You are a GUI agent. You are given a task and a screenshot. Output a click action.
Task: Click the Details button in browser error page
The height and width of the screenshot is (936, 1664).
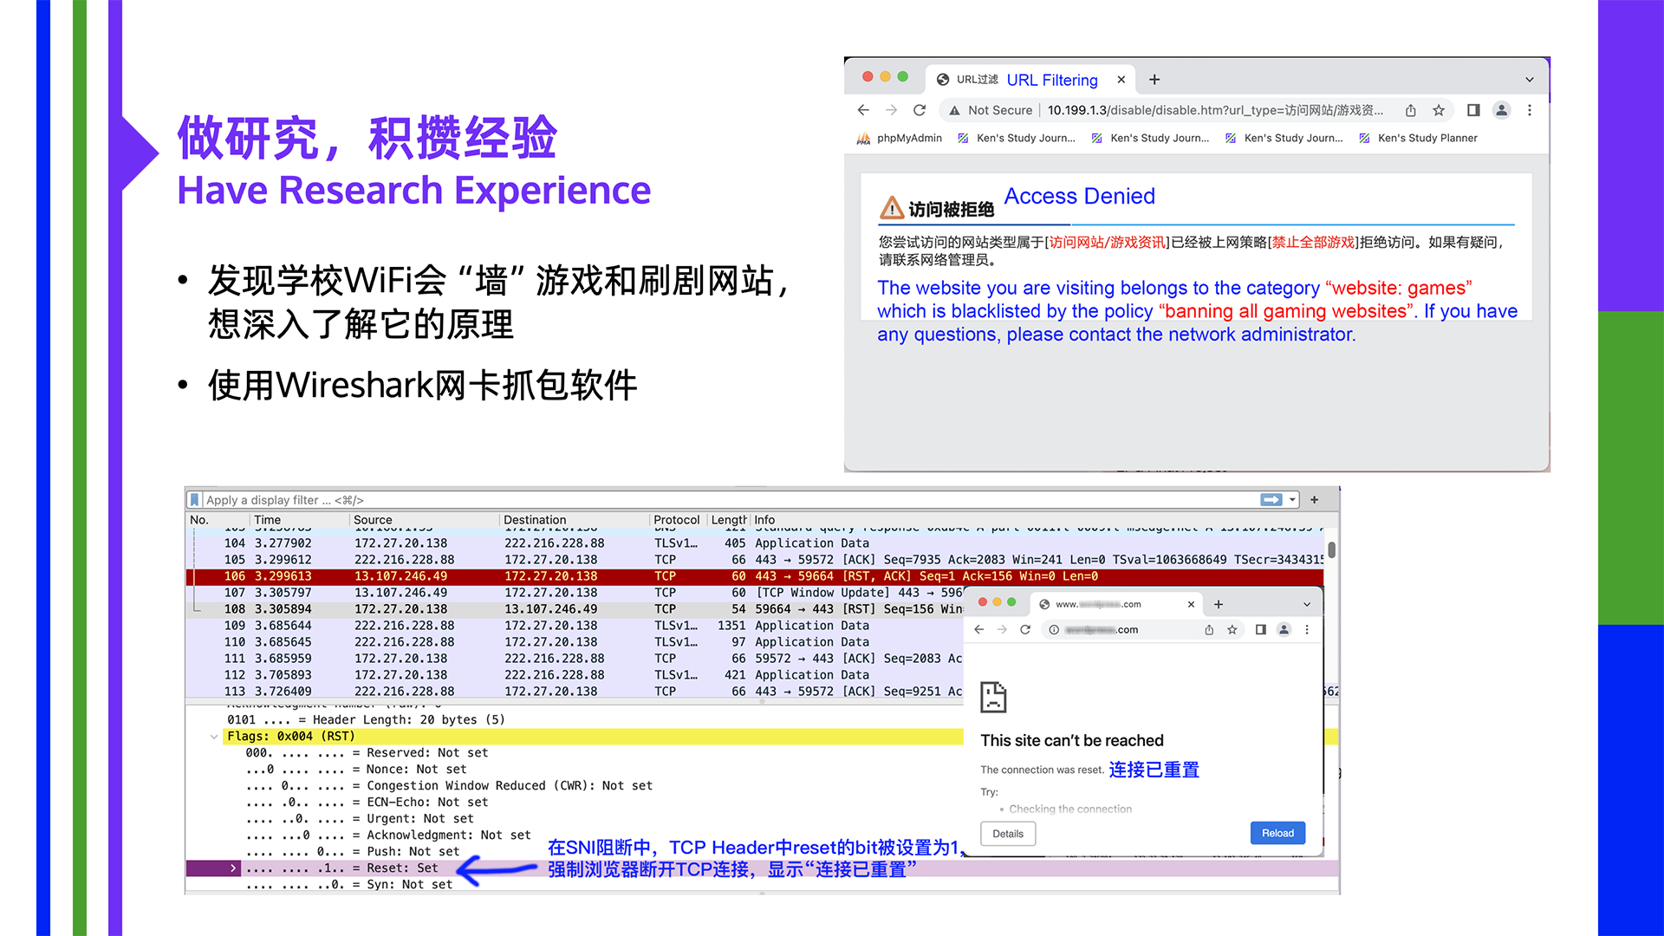pyautogui.click(x=1007, y=833)
